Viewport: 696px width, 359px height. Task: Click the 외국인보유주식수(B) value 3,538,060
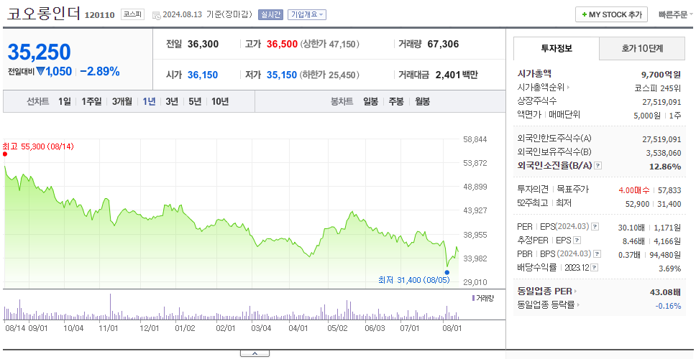pos(663,154)
